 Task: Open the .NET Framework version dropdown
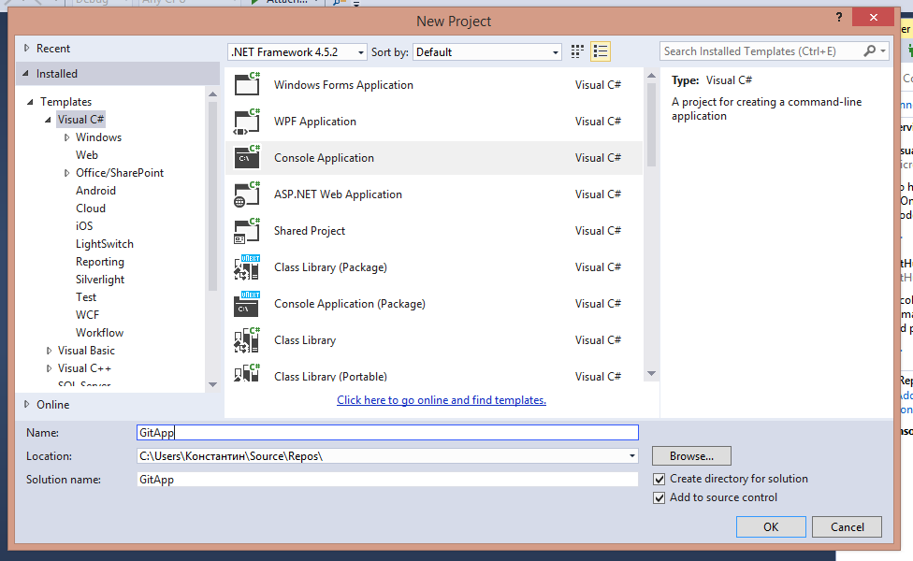coord(297,52)
